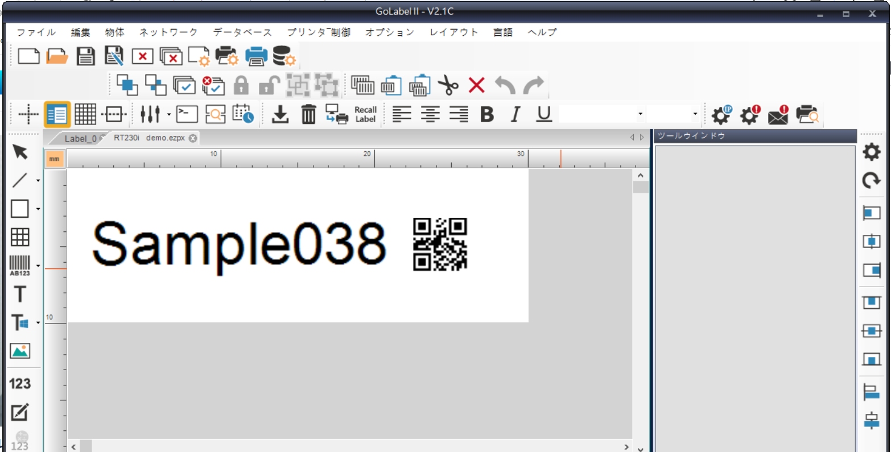Open the font name dropdown
This screenshot has height=452, width=891.
click(x=641, y=114)
